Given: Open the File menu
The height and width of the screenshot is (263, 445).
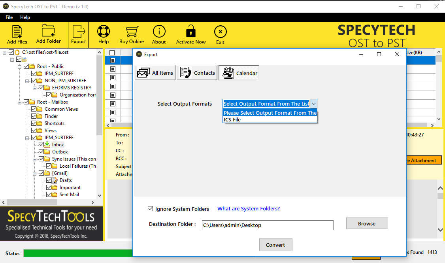Looking at the screenshot, I should (9, 17).
